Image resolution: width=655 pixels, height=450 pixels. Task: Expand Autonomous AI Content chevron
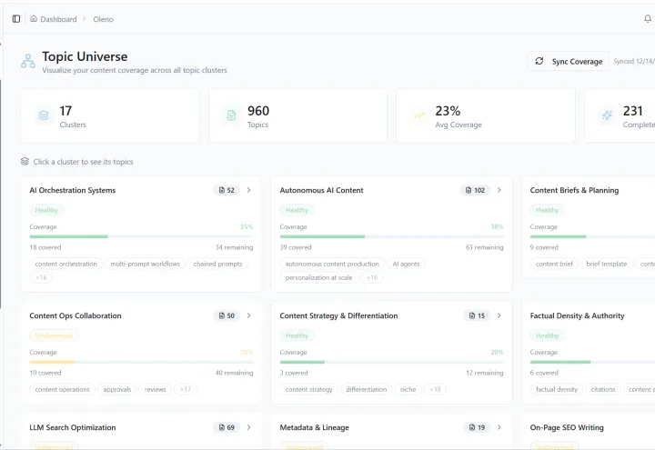(499, 190)
